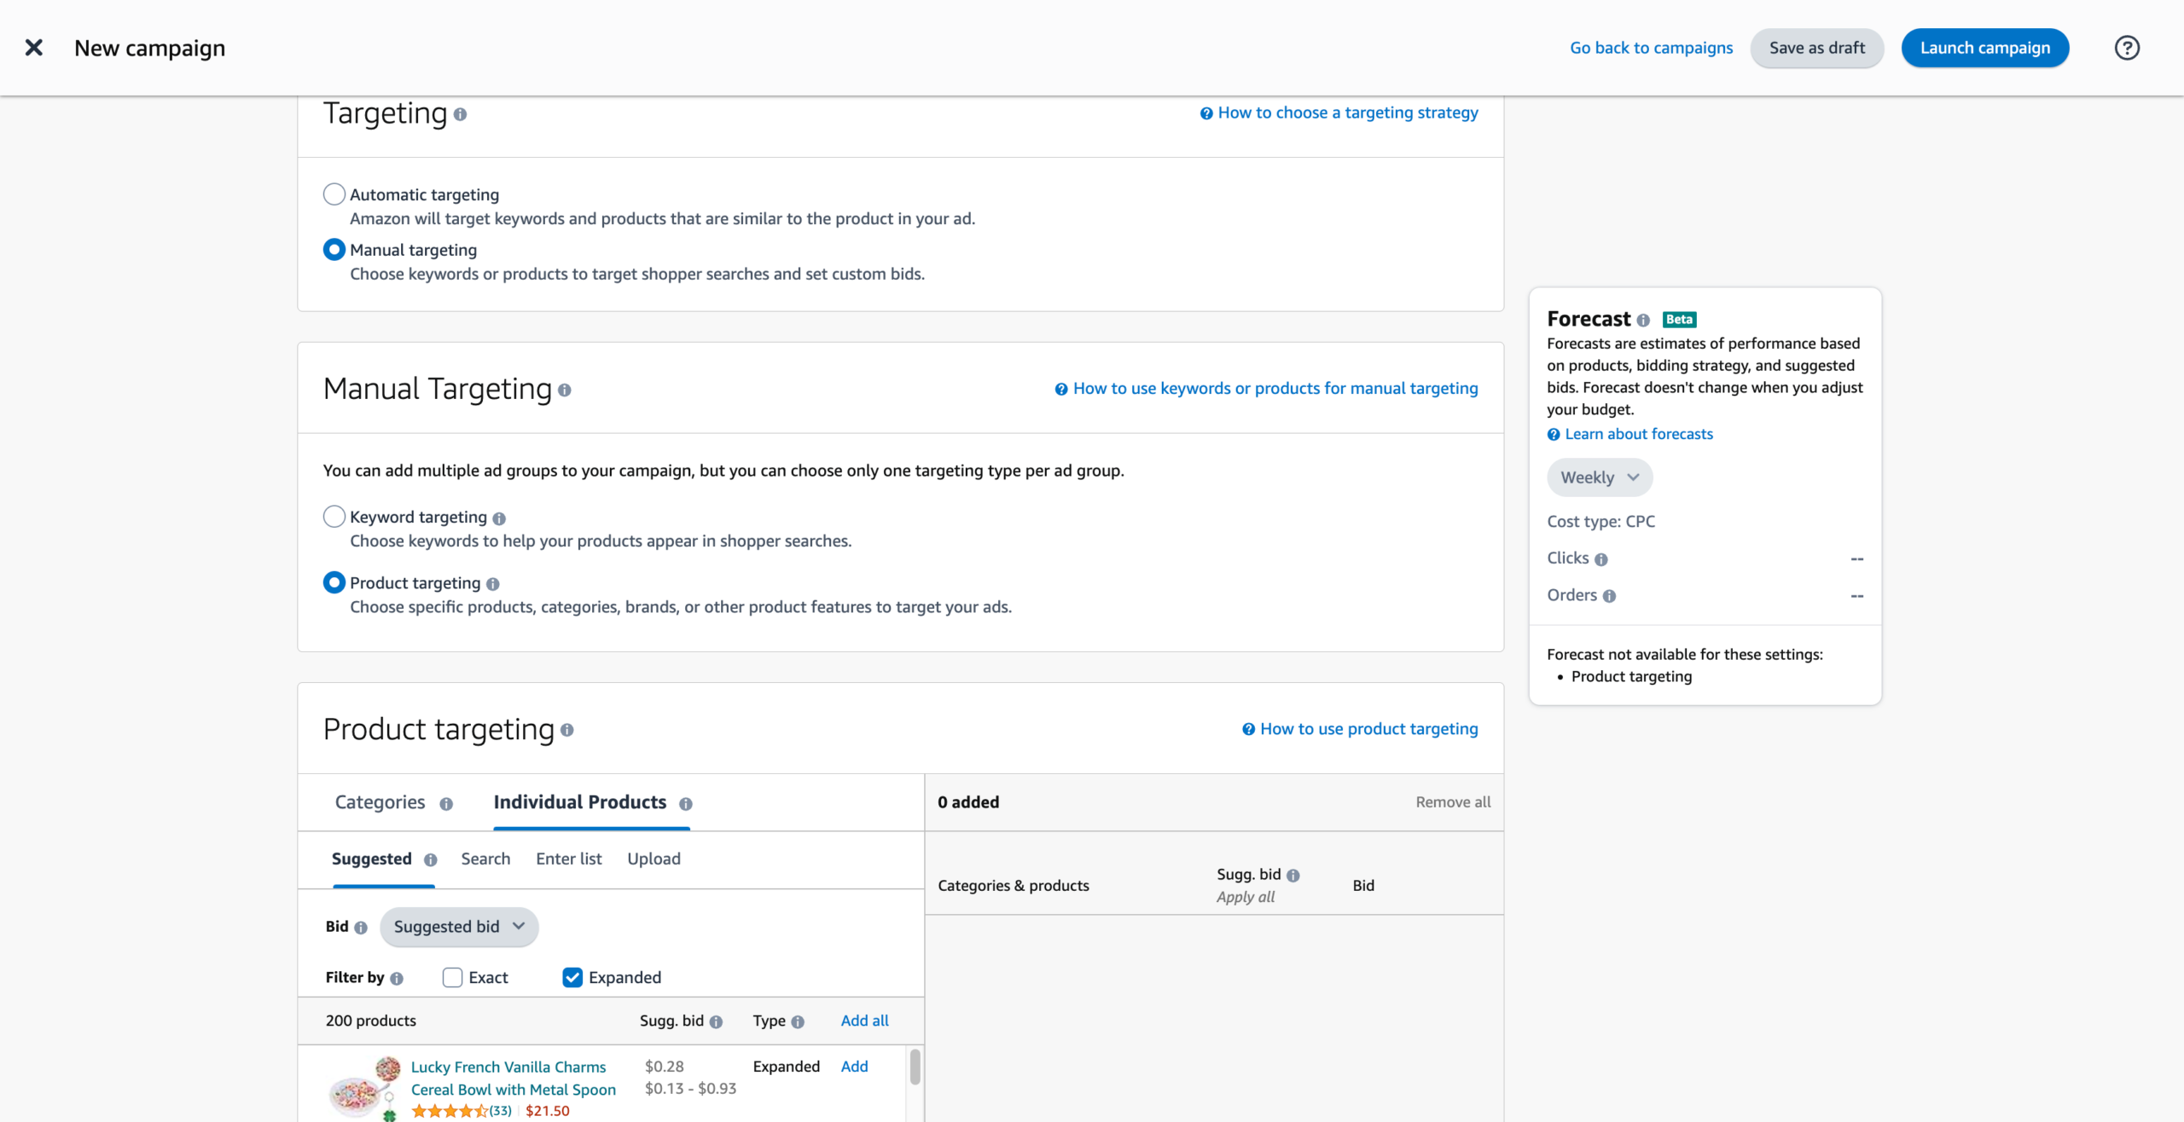The width and height of the screenshot is (2184, 1122).
Task: Open the Weekly forecast dropdown
Action: 1599,477
